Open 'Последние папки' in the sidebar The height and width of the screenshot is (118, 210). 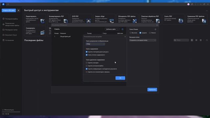[x=10, y=30]
